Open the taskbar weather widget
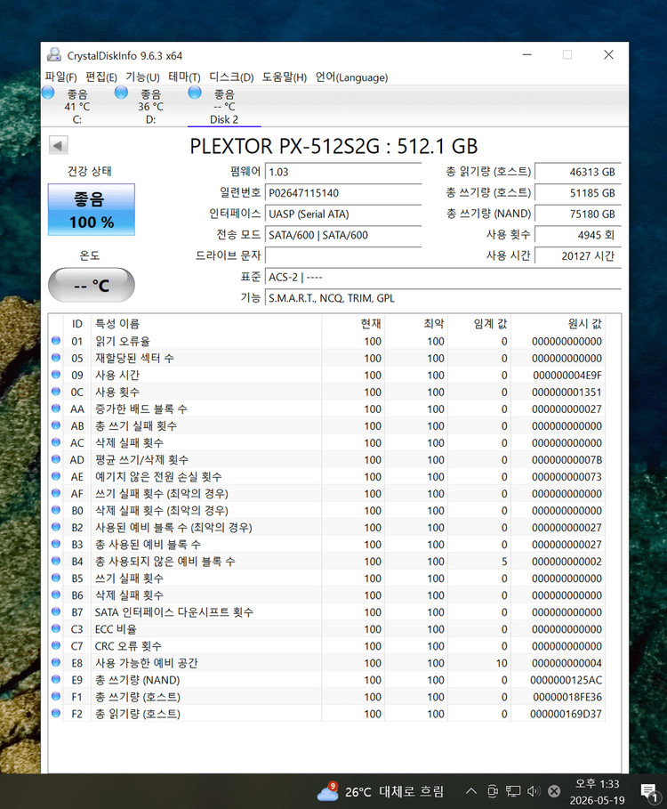This screenshot has width=667, height=809. click(380, 791)
